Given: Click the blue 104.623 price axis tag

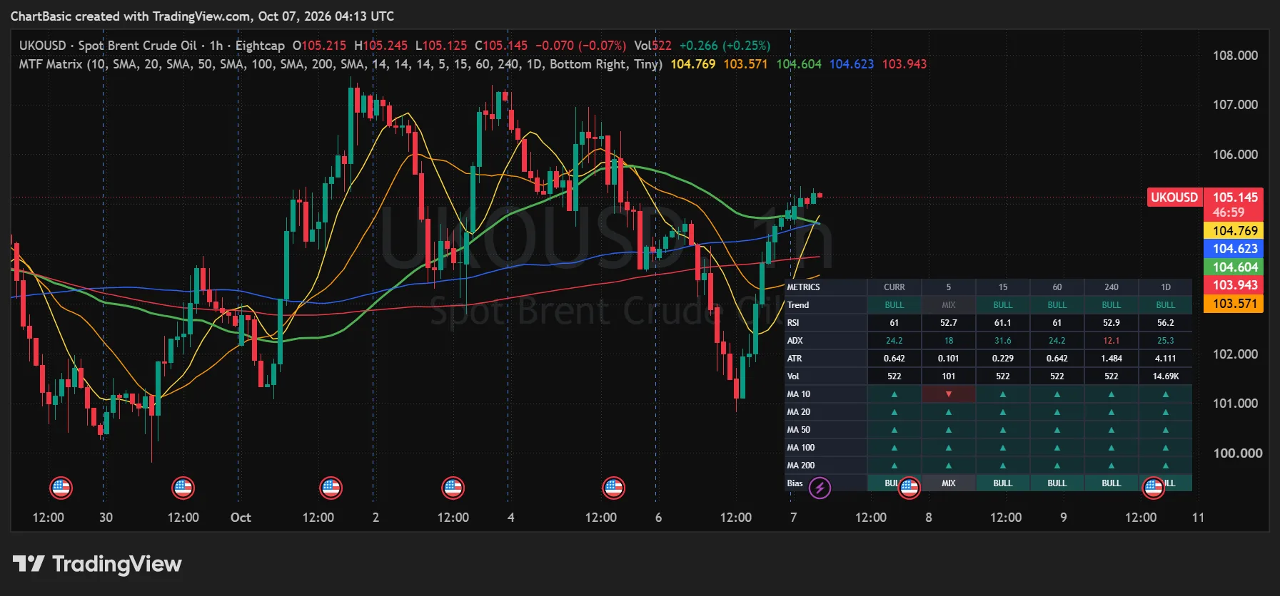Looking at the screenshot, I should 1234,249.
